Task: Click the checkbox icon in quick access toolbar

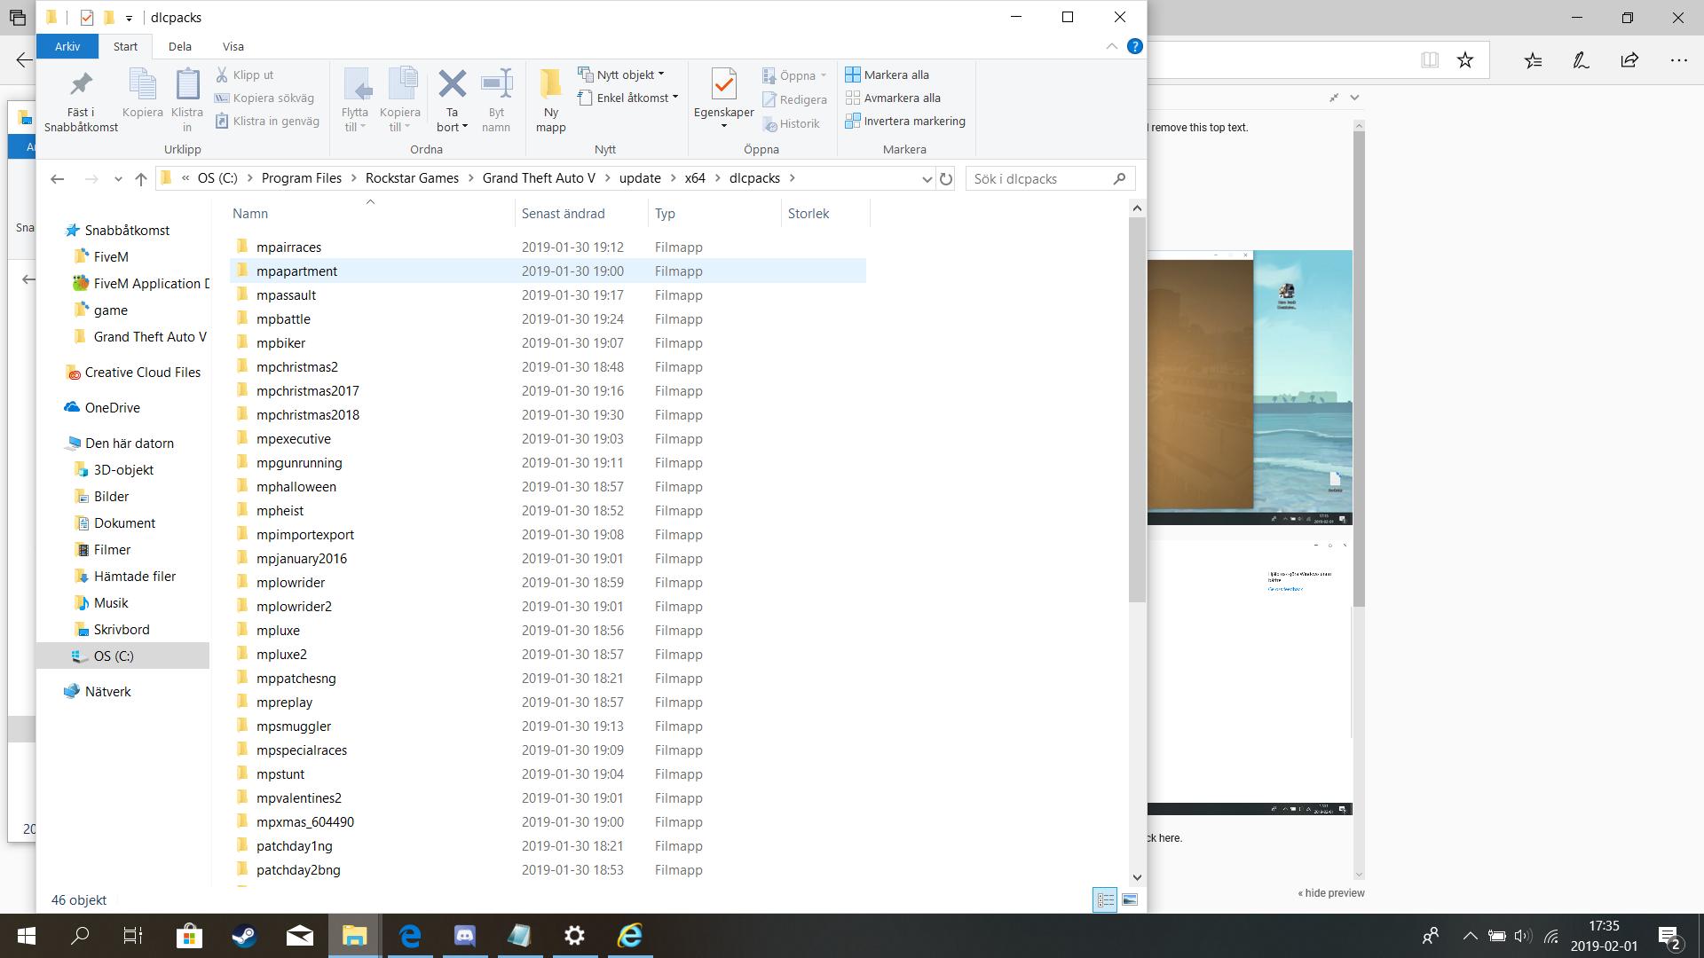Action: click(86, 17)
